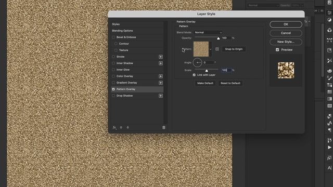
Task: Add another Color Overlay with plus icon
Action: coord(161,76)
